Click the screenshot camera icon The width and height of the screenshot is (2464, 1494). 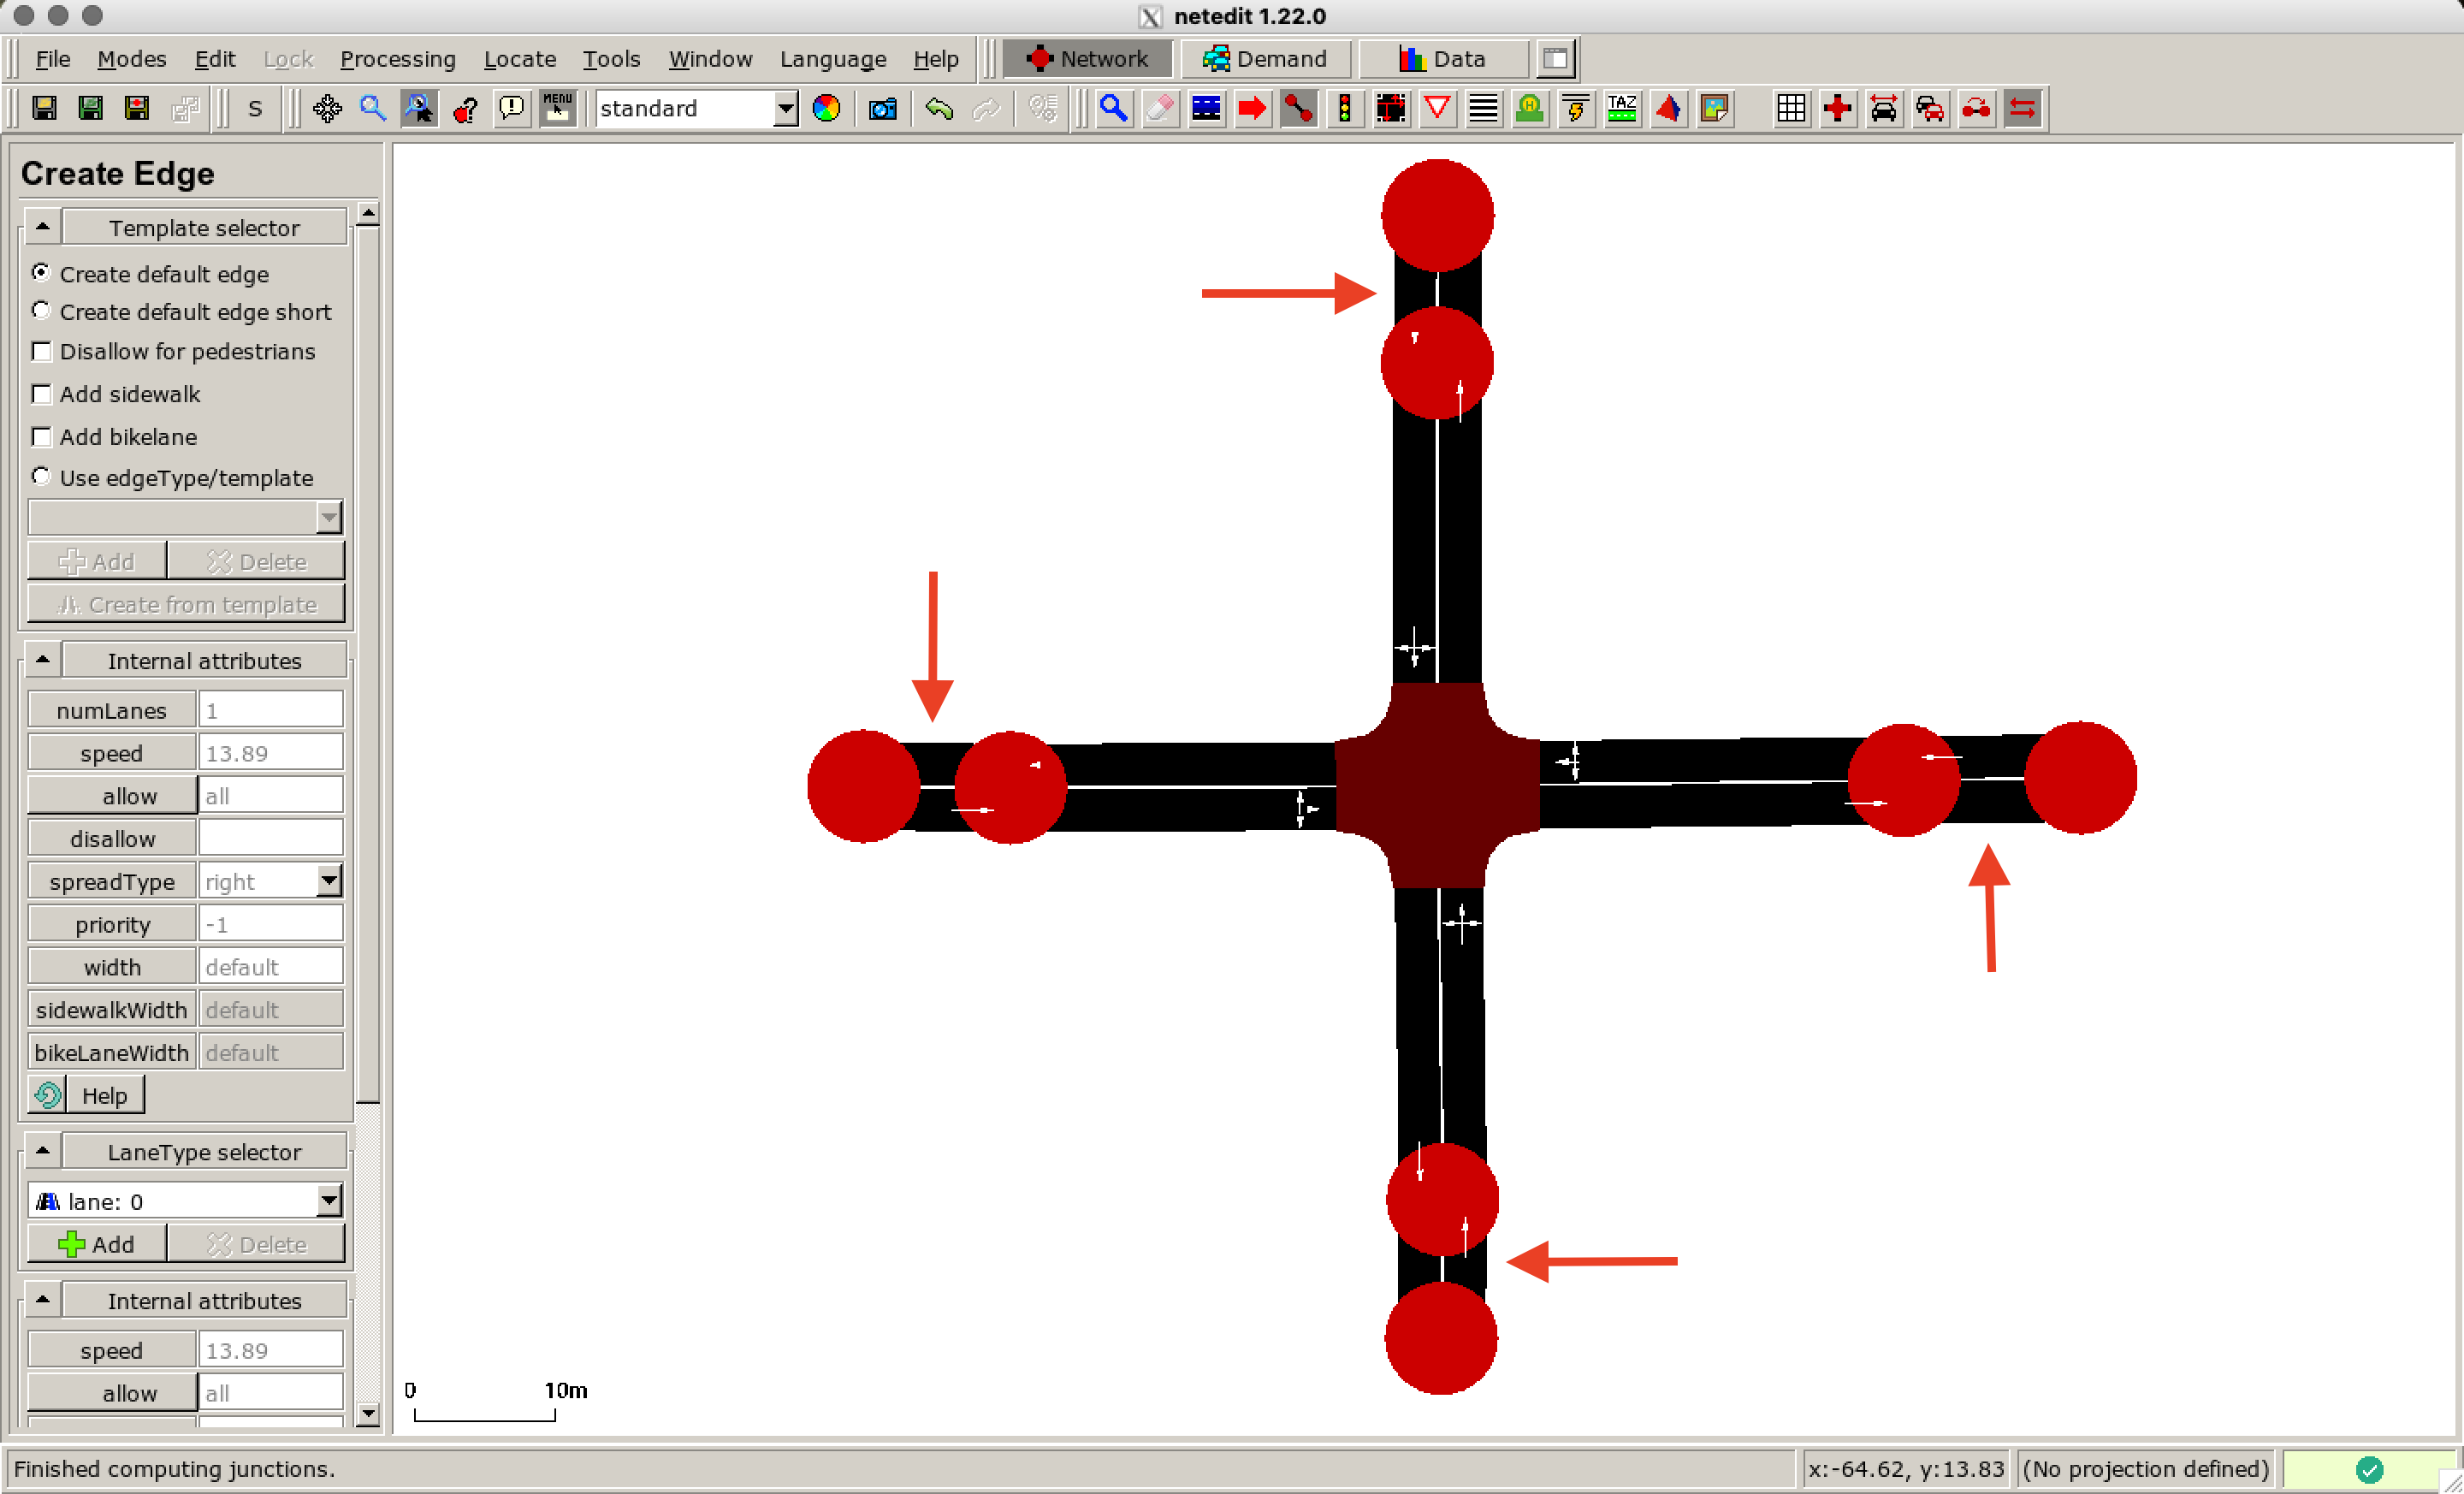[882, 108]
